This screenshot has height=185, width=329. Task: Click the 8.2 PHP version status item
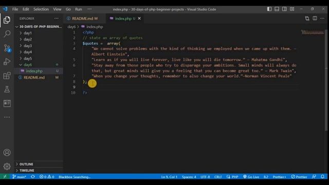266,177
